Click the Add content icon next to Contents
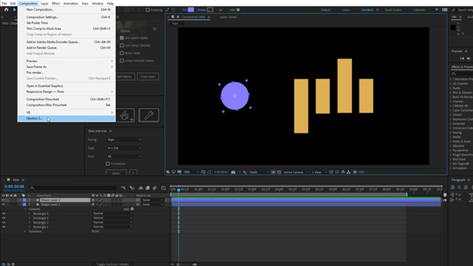 tap(131, 209)
